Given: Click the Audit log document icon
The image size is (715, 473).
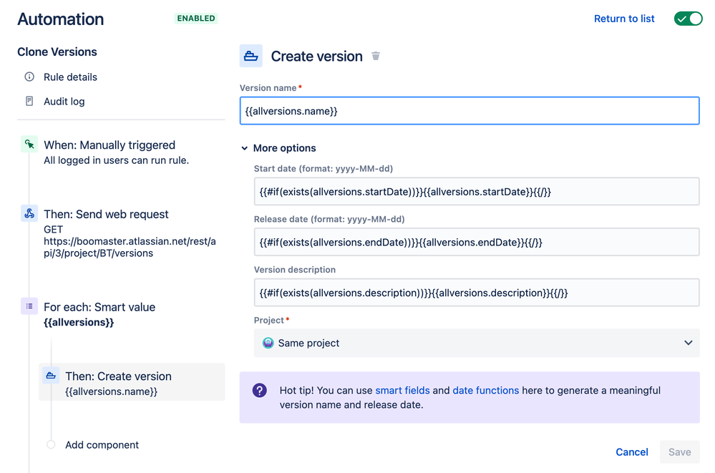Looking at the screenshot, I should coord(29,102).
